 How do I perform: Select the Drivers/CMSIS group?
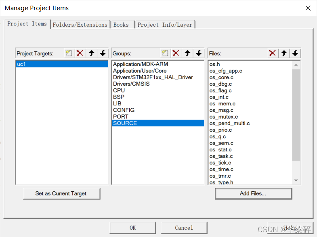coord(157,84)
